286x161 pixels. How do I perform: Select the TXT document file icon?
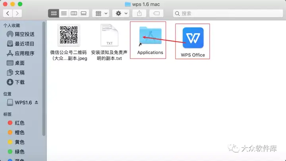110,35
